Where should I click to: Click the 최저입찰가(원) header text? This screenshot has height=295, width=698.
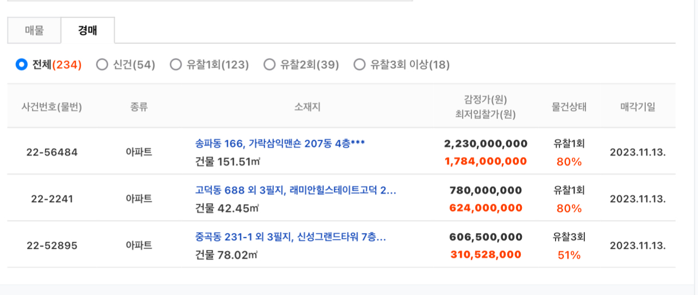485,115
